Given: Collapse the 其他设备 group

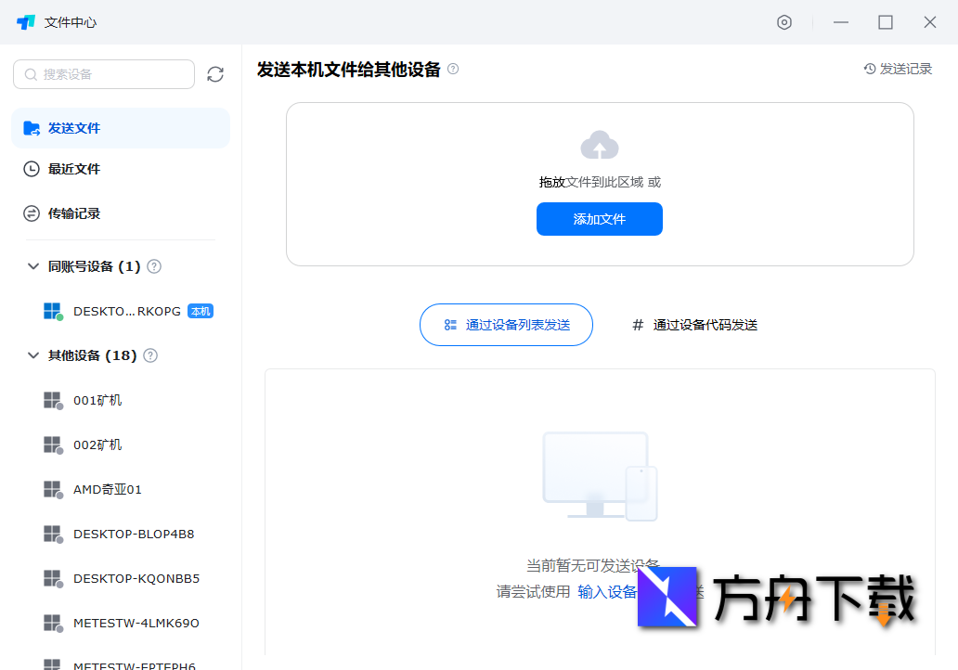Looking at the screenshot, I should pyautogui.click(x=32, y=355).
